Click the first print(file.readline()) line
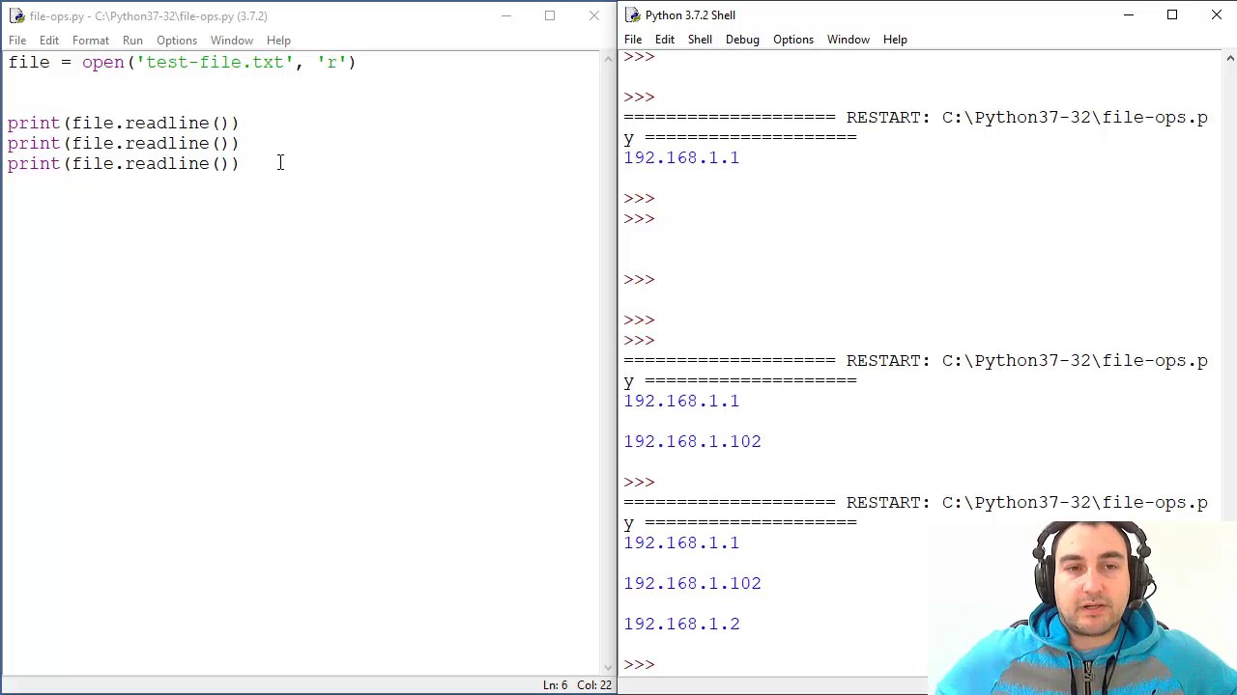The image size is (1237, 695). click(124, 123)
